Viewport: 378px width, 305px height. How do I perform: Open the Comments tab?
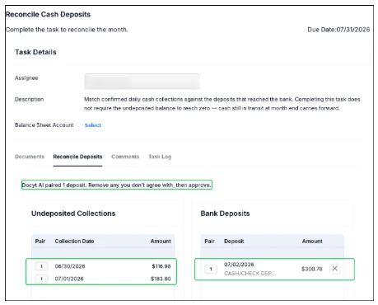(x=125, y=157)
